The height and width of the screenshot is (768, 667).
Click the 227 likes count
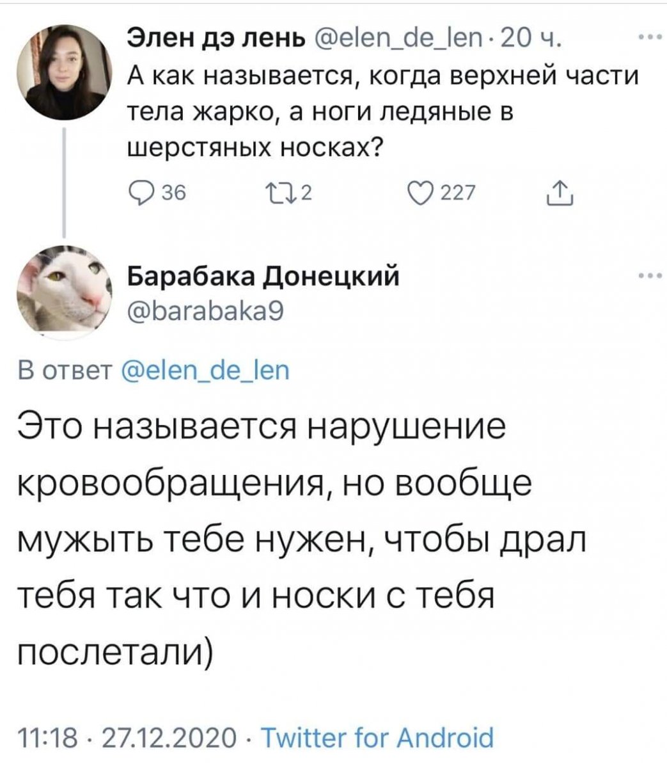click(457, 191)
